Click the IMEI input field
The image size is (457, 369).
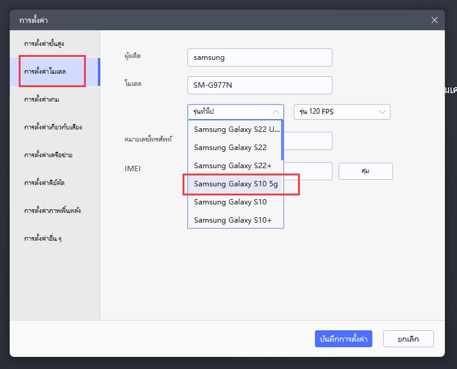coord(308,171)
